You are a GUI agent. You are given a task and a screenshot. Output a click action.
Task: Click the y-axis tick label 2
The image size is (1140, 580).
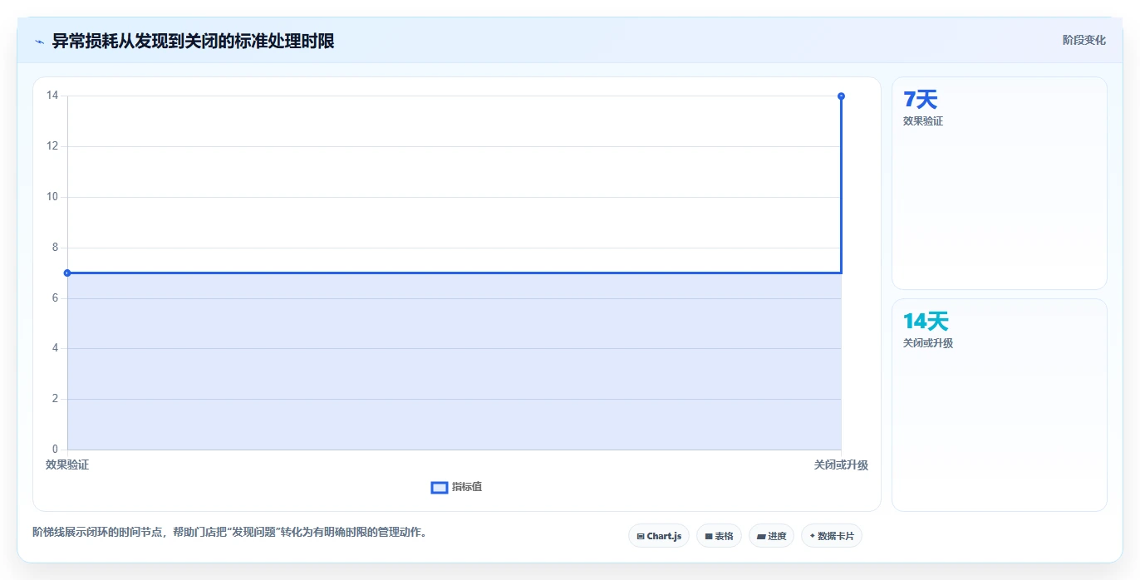tap(55, 399)
